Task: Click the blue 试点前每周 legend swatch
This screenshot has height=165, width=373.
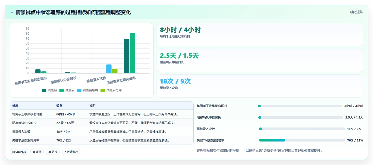Action: click(x=79, y=90)
